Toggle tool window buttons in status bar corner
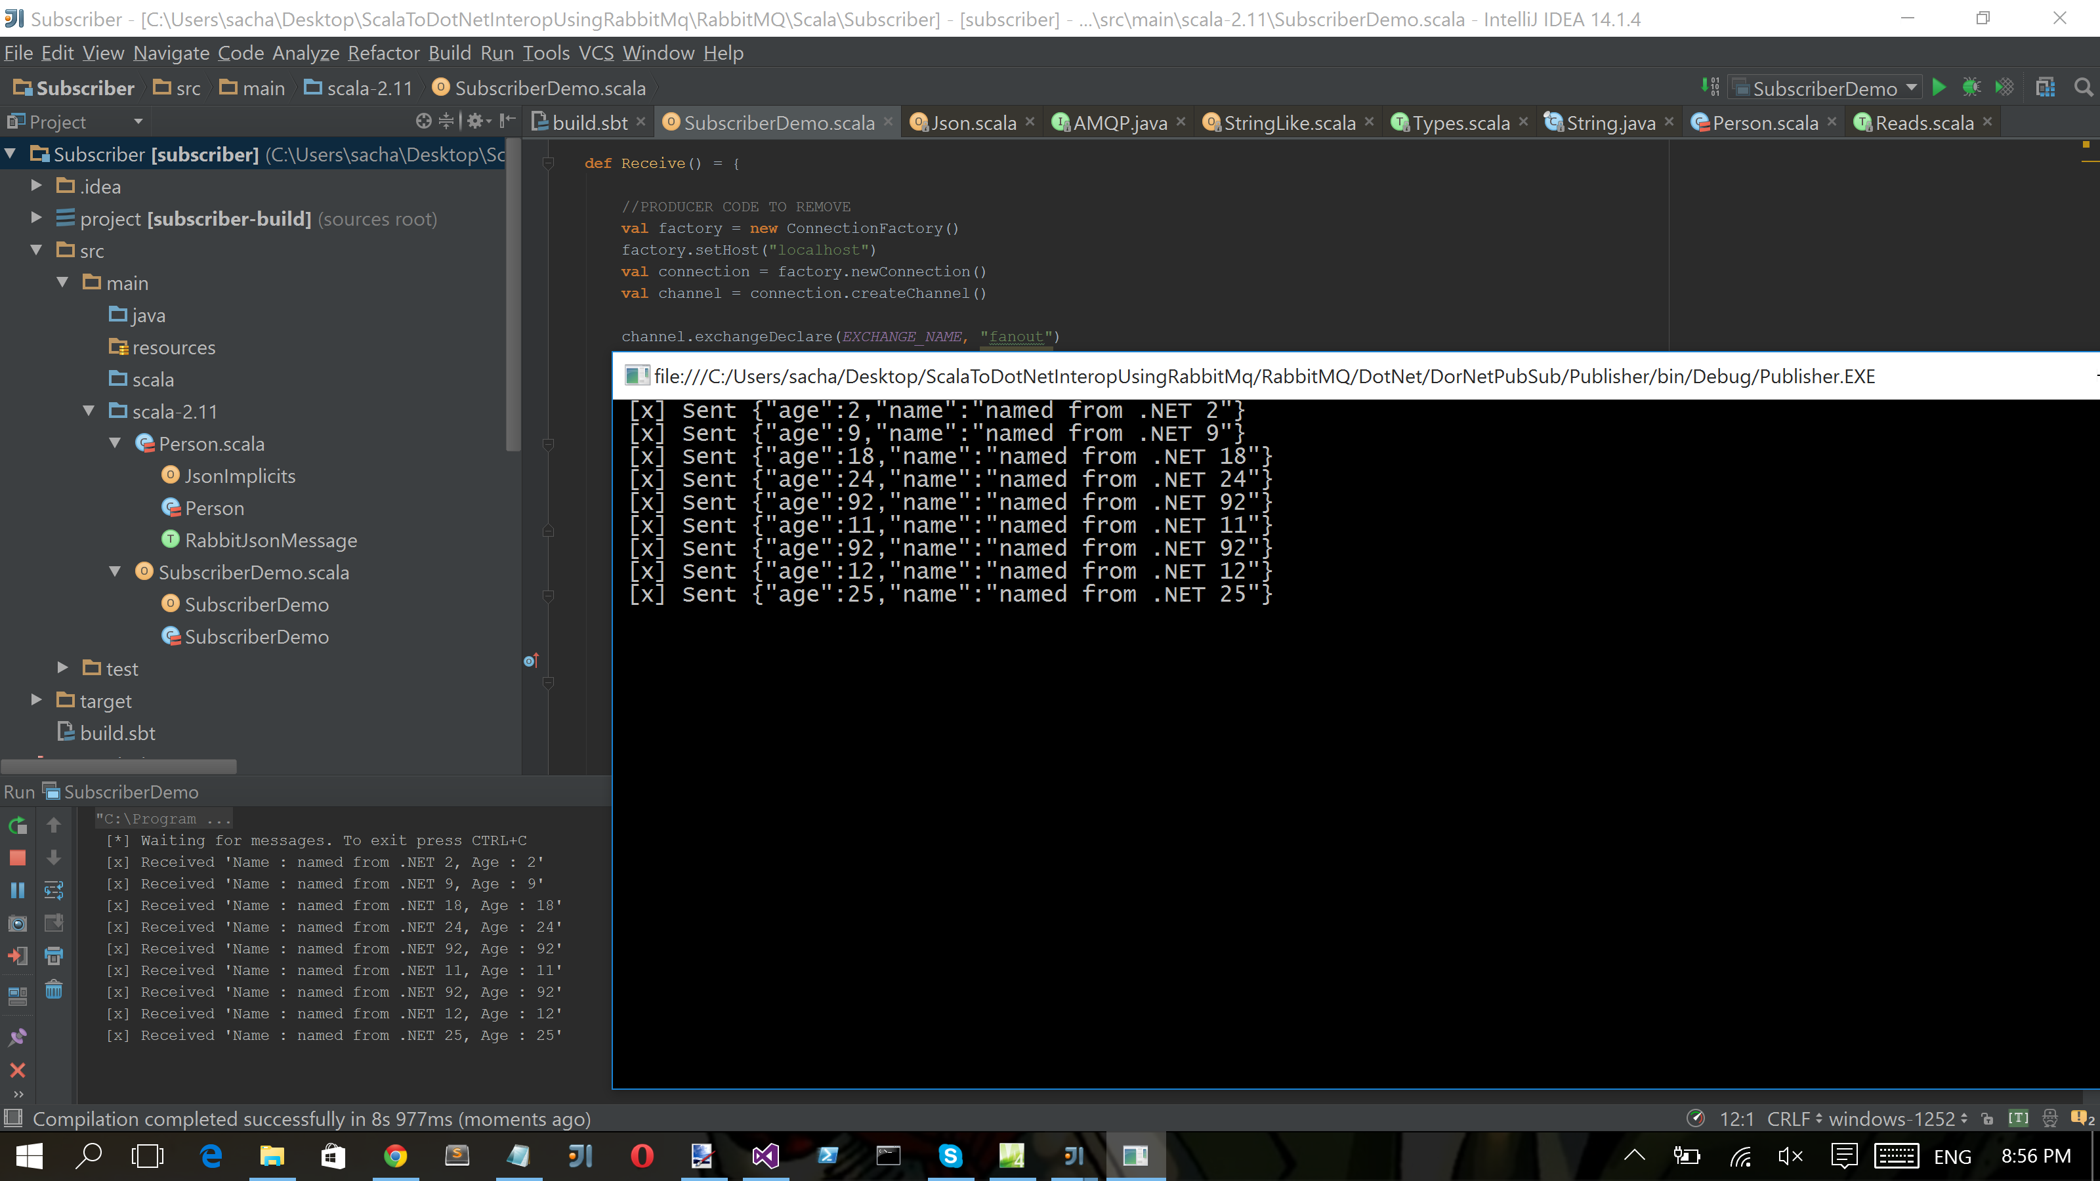The image size is (2100, 1181). pos(12,1118)
